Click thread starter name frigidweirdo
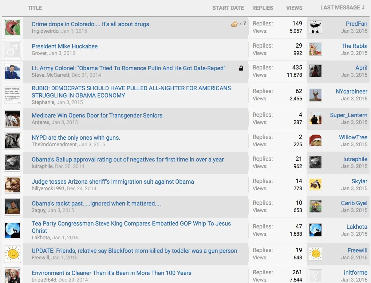Viewport: 371px width, 283px height. [x=45, y=31]
